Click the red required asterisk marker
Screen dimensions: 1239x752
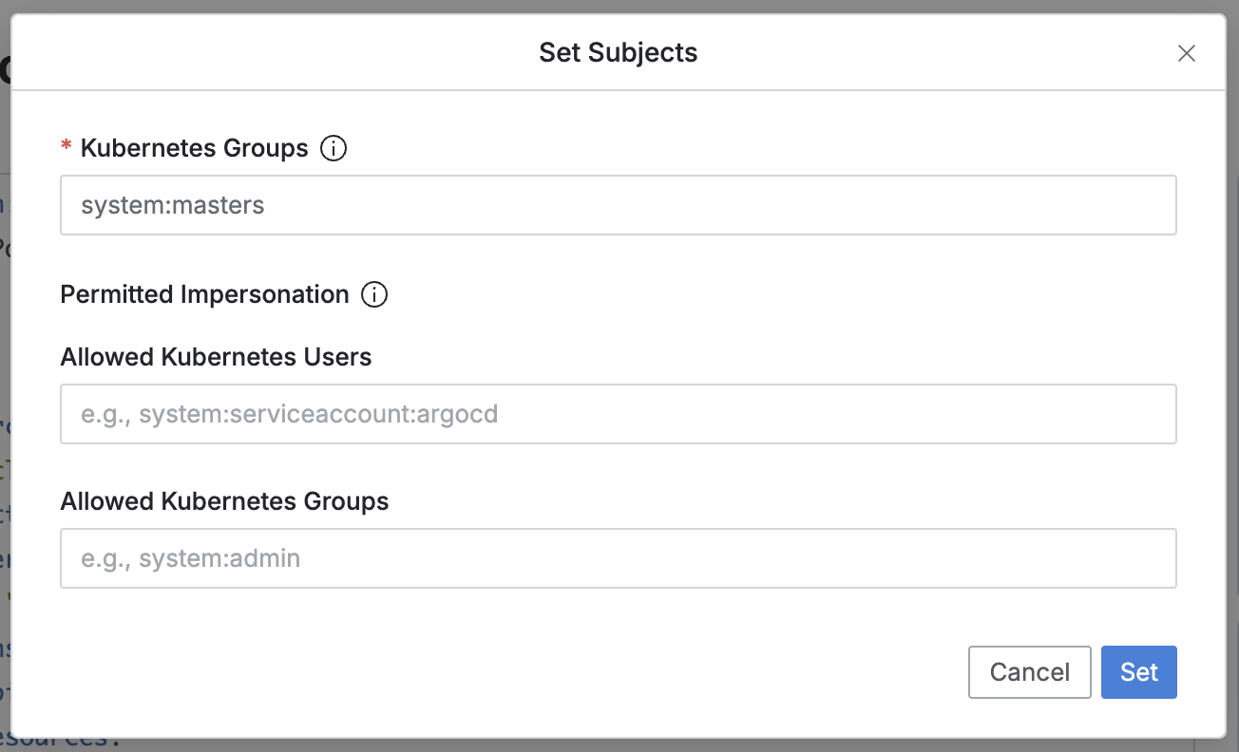pos(67,147)
